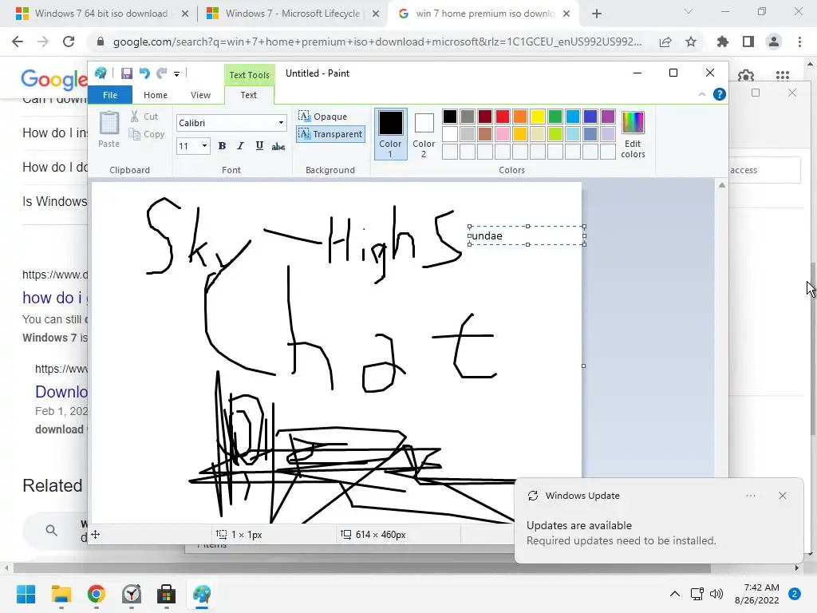Toggle Bold text formatting
The height and width of the screenshot is (613, 817).
(x=222, y=146)
